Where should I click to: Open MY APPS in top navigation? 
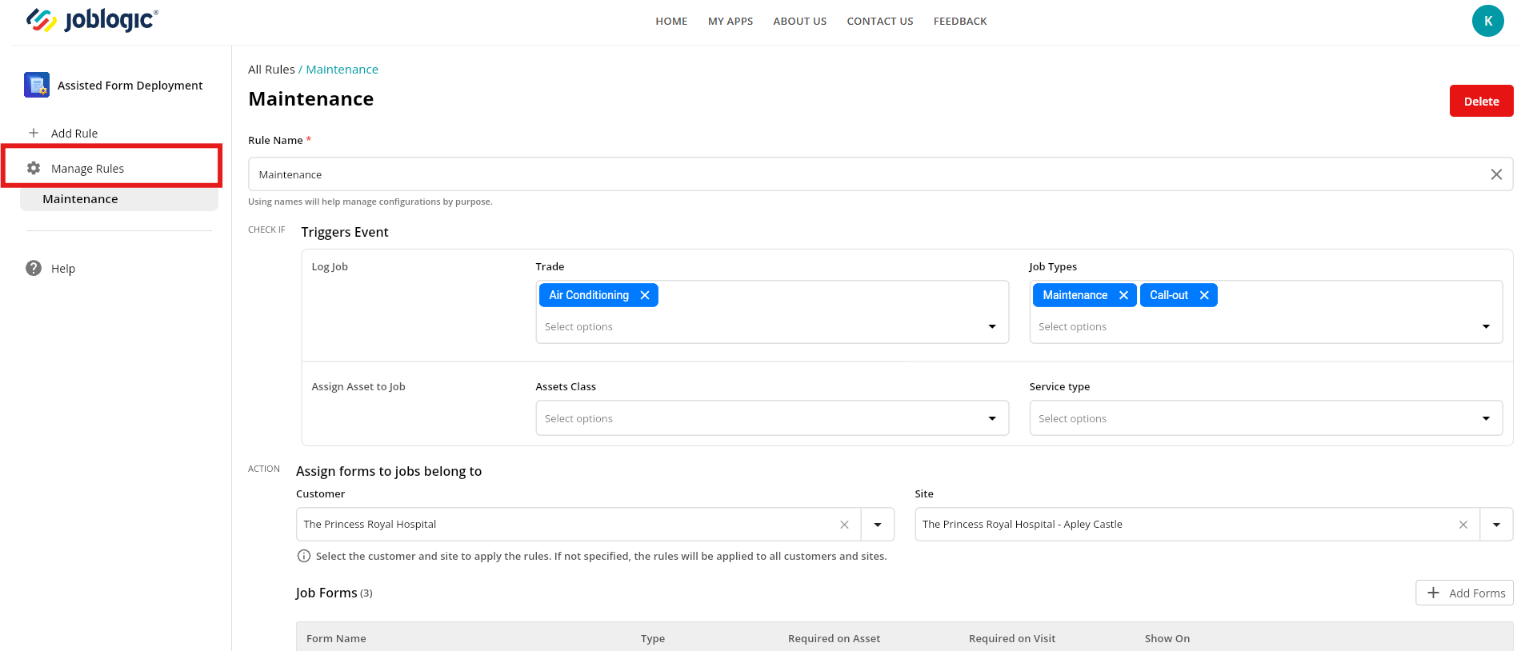point(730,22)
